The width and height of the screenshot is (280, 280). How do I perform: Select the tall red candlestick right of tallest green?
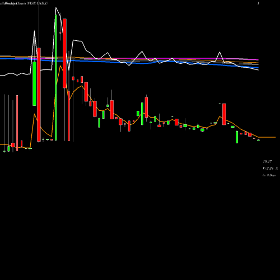click(x=64, y=53)
